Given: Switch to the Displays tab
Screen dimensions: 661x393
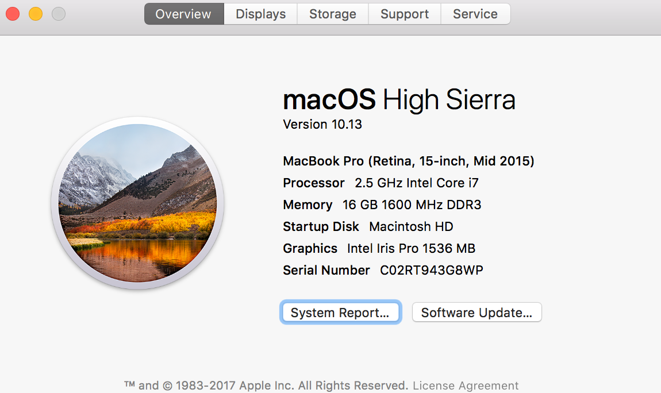Looking at the screenshot, I should click(x=260, y=14).
